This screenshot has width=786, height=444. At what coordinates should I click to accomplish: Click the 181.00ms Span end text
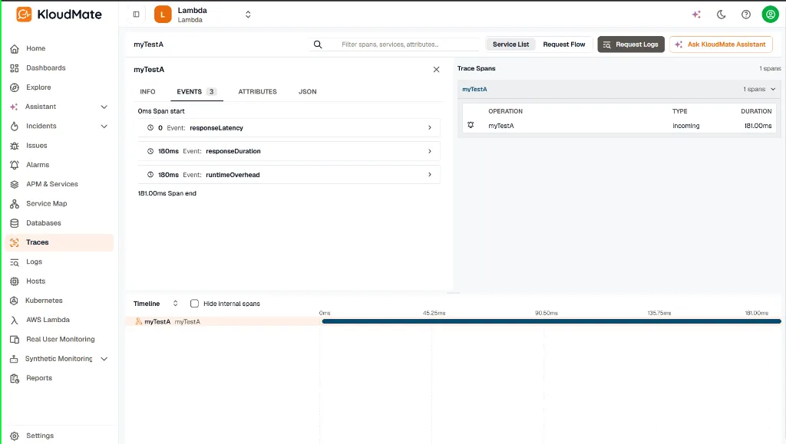pos(167,193)
